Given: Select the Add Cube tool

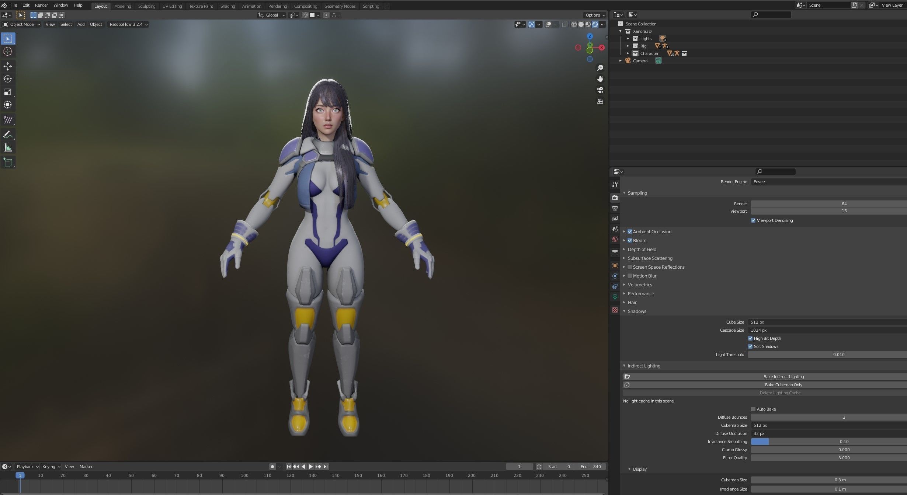Looking at the screenshot, I should (x=8, y=163).
